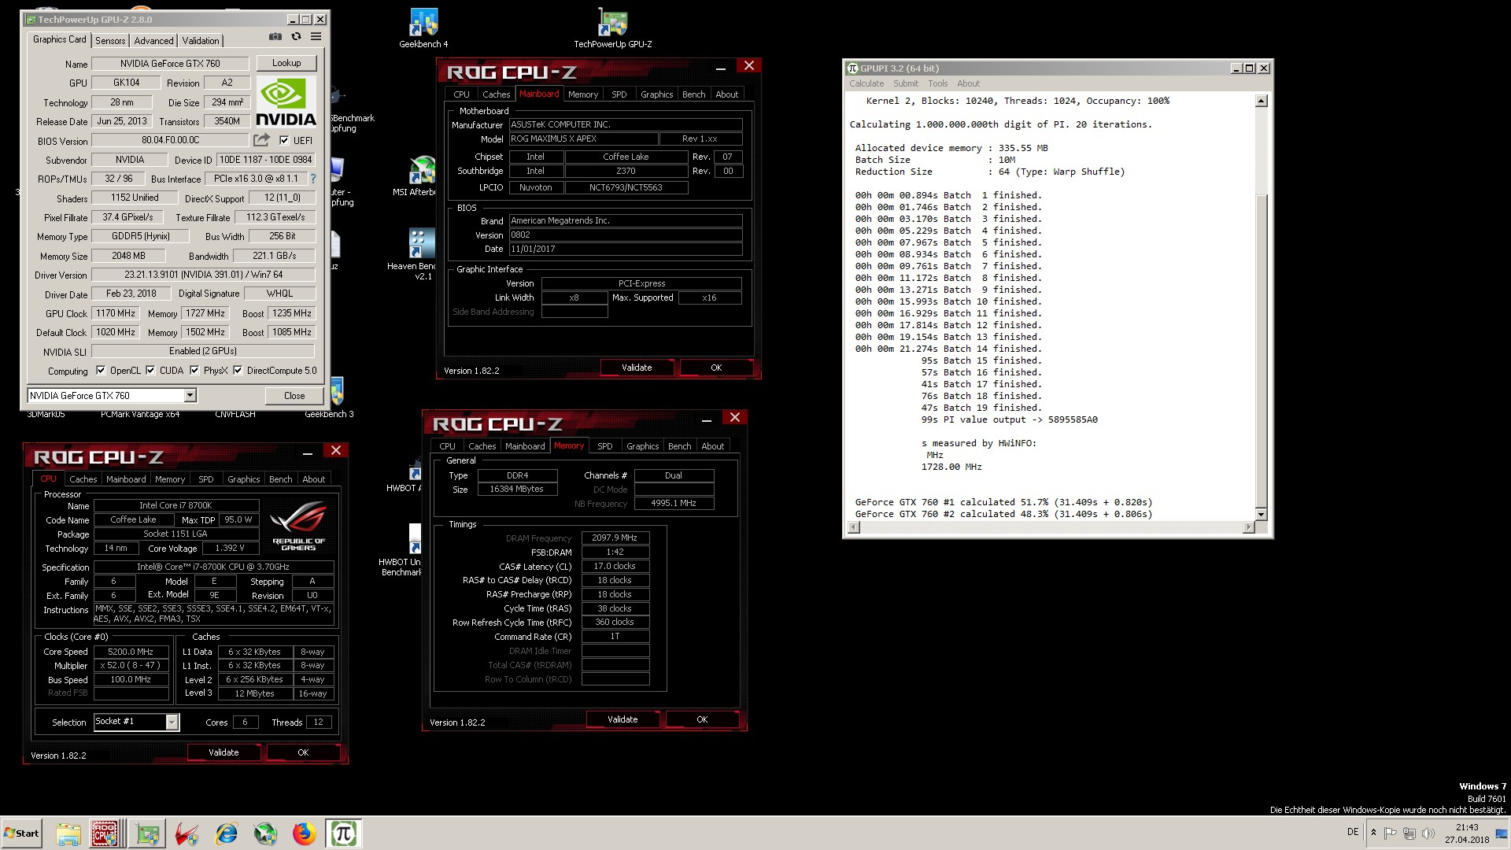Open the About menu in GPUPI

(x=968, y=83)
